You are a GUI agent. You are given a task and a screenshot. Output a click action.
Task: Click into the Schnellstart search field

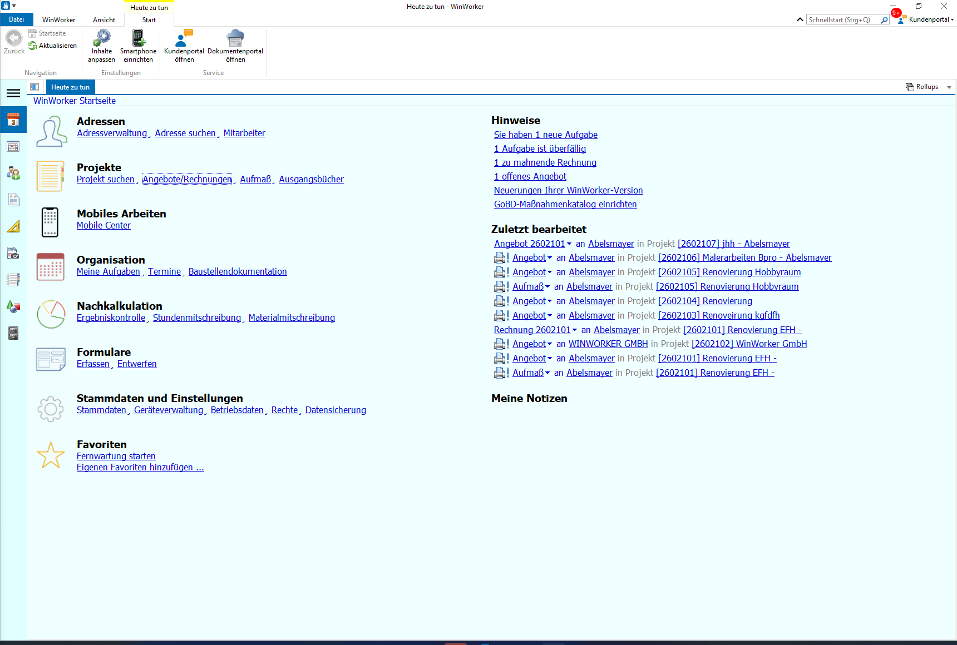(x=842, y=20)
